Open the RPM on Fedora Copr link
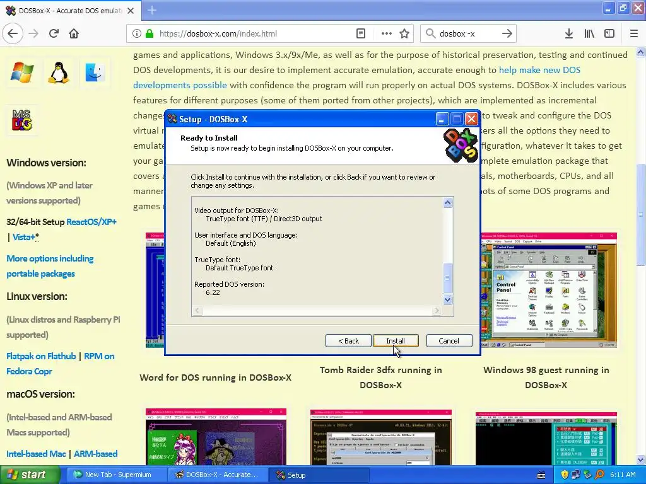646x484 pixels. click(60, 364)
